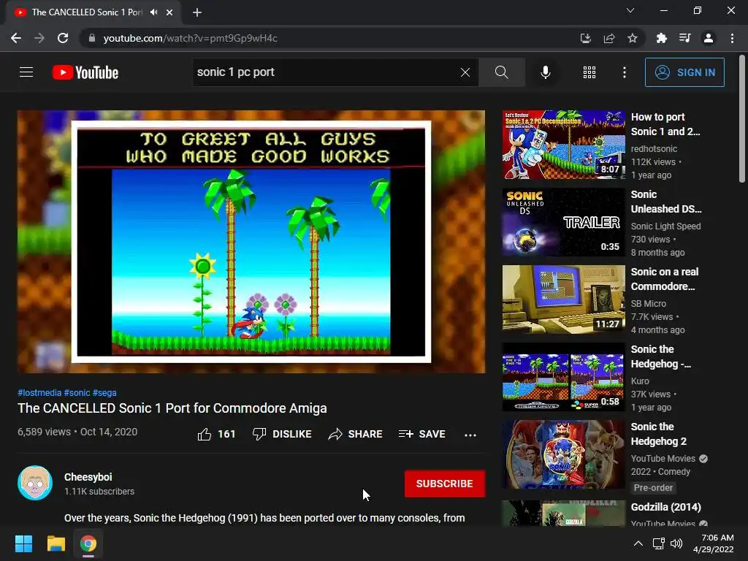Open the volume icon in system tray
Image resolution: width=748 pixels, height=561 pixels.
(676, 543)
